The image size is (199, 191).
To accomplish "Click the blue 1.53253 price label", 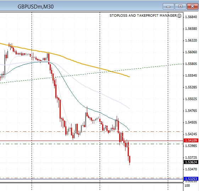I will (191, 179).
